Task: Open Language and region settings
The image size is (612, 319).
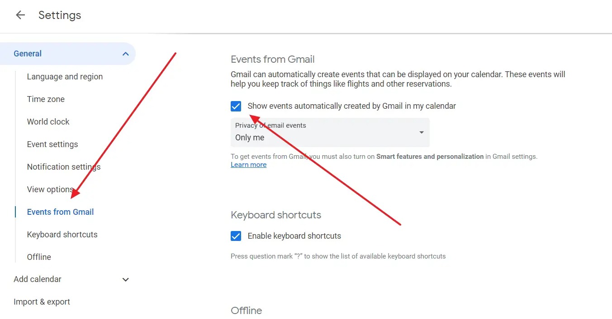Action: click(x=65, y=77)
